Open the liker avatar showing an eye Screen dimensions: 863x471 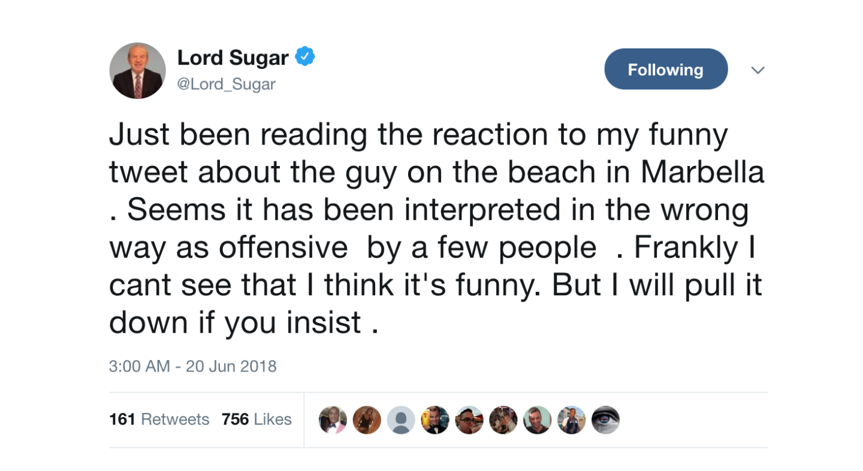pyautogui.click(x=605, y=420)
